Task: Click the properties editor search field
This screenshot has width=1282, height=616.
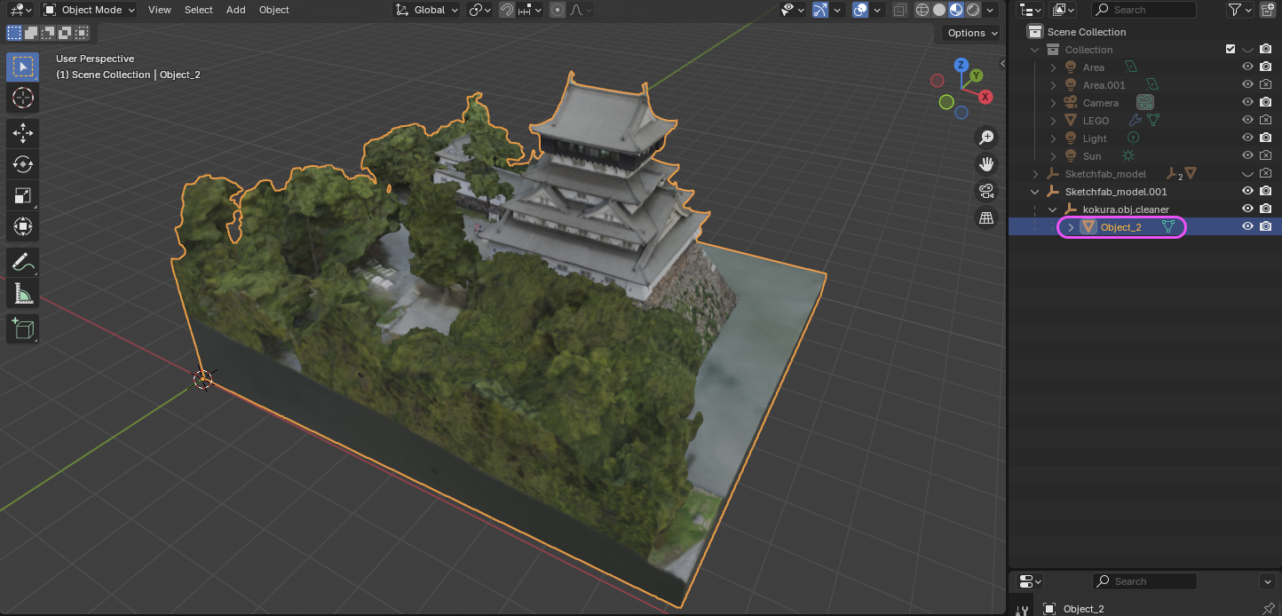Action: pos(1144,581)
